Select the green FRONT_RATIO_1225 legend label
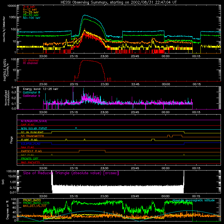Image resolution: width=224 pixels, height=224 pixels. 36,203
